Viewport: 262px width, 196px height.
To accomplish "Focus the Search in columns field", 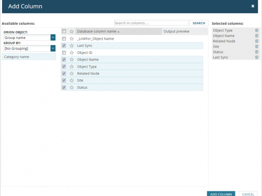I will coord(151,23).
